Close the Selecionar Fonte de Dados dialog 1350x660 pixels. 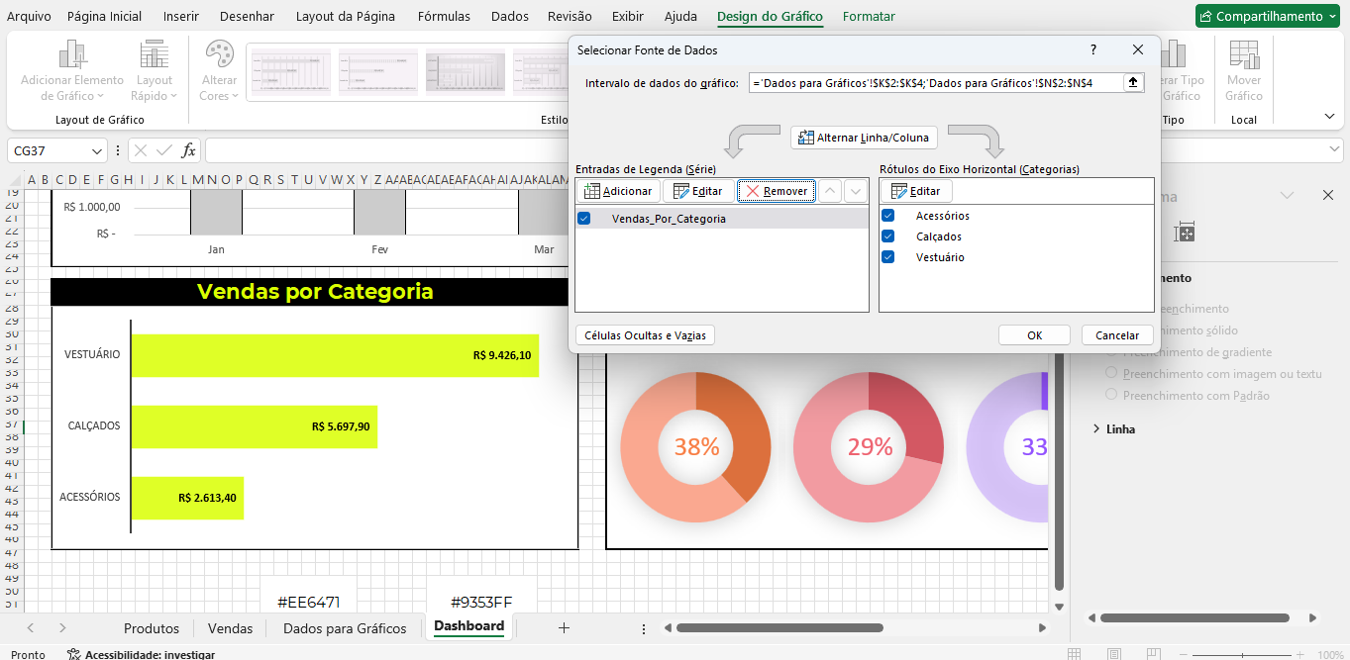pos(1138,49)
